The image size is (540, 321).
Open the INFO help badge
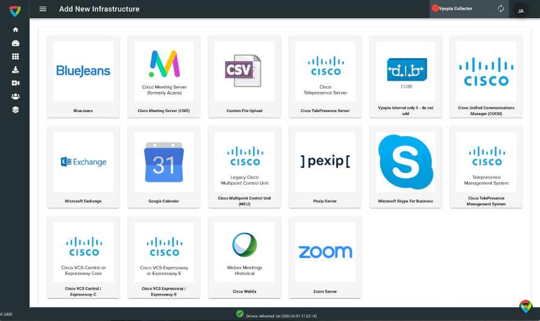525,306
